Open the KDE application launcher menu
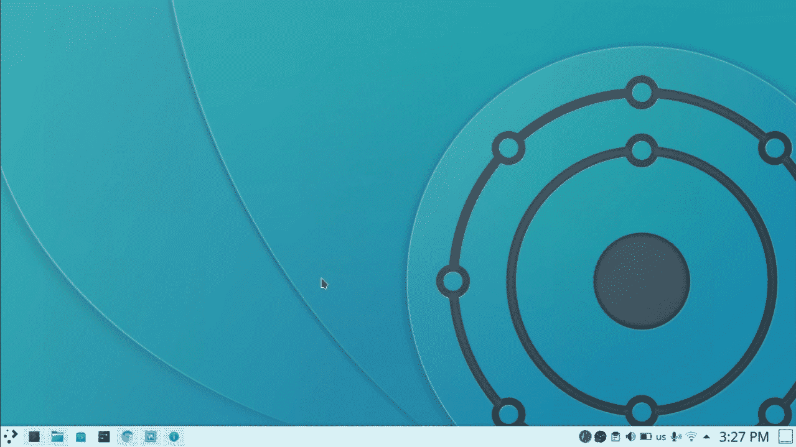 point(11,436)
